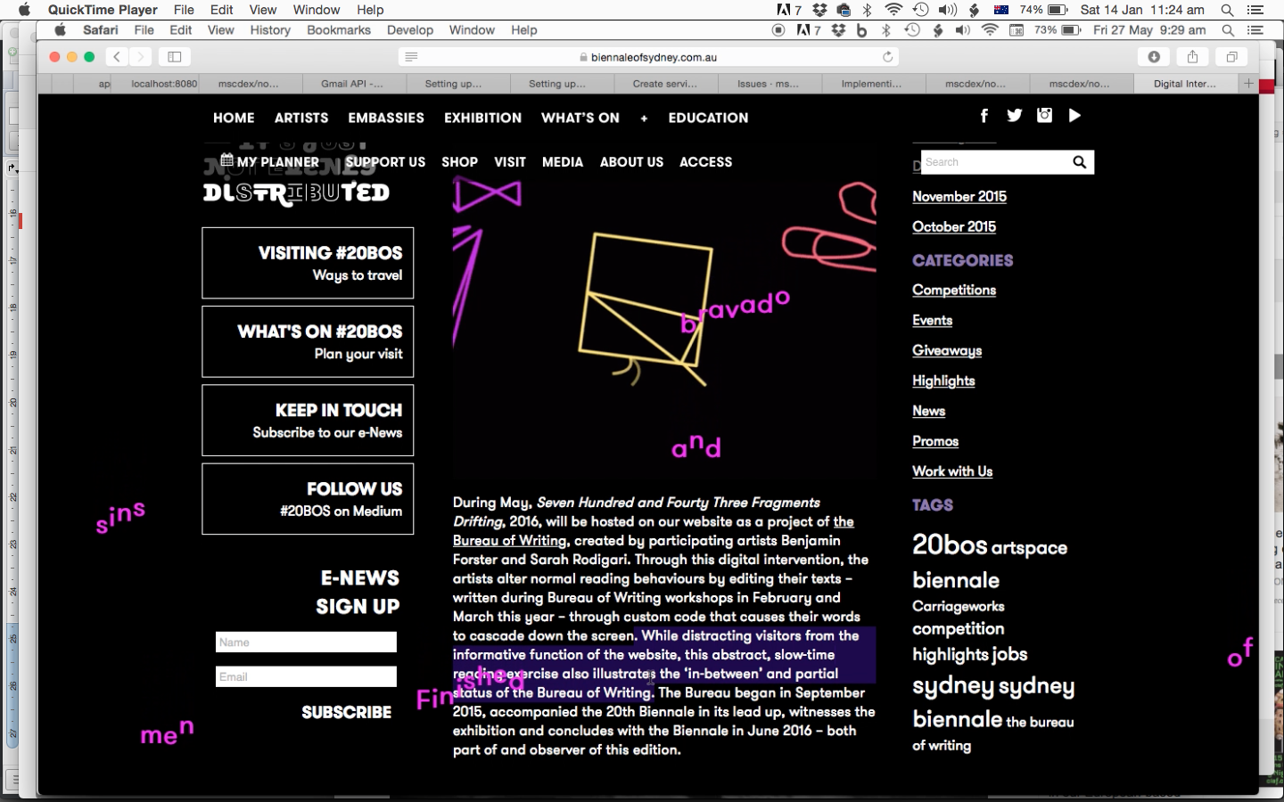Open the EXHIBITION navigation link
The image size is (1284, 802).
pos(483,118)
